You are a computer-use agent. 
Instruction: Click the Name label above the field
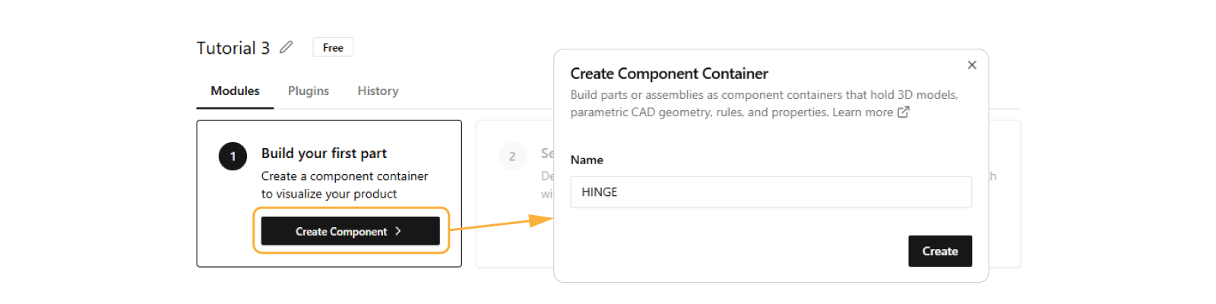[x=587, y=160]
